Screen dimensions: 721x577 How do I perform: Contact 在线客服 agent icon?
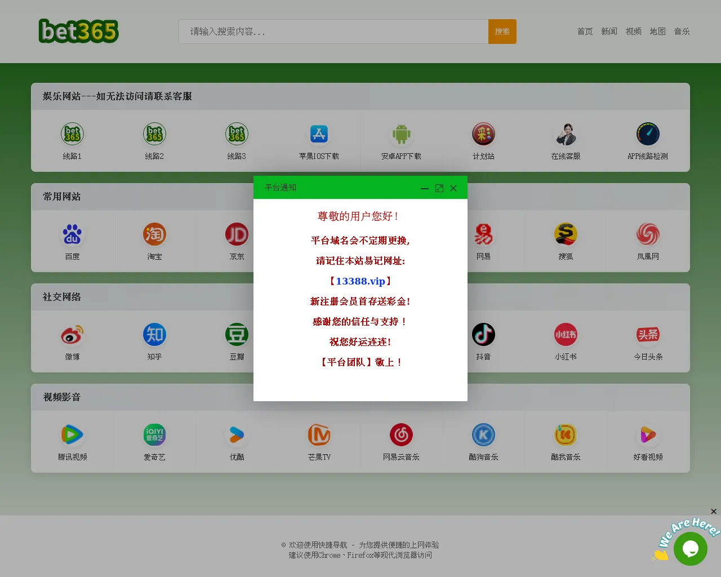coord(566,134)
